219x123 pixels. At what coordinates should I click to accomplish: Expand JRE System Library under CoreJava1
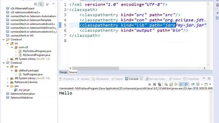[x=8, y=59]
